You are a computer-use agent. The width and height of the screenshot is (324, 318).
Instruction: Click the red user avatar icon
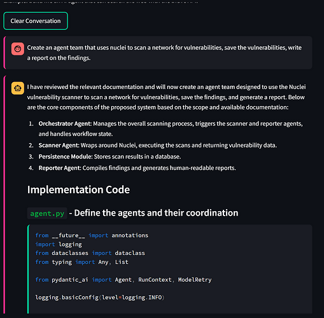click(18, 49)
